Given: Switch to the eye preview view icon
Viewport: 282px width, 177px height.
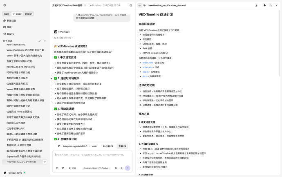Looking at the screenshot, I should [144, 5].
